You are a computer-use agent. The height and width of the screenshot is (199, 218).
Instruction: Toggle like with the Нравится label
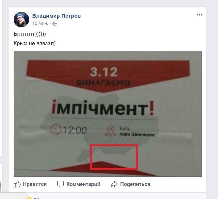click(x=35, y=184)
